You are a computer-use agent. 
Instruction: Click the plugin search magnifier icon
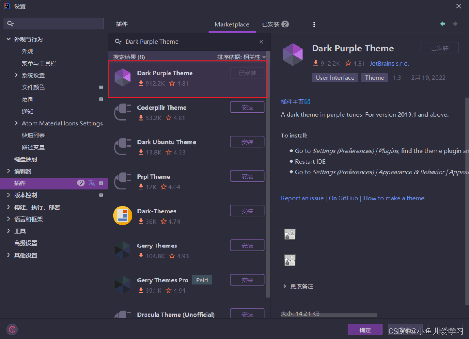pyautogui.click(x=118, y=42)
